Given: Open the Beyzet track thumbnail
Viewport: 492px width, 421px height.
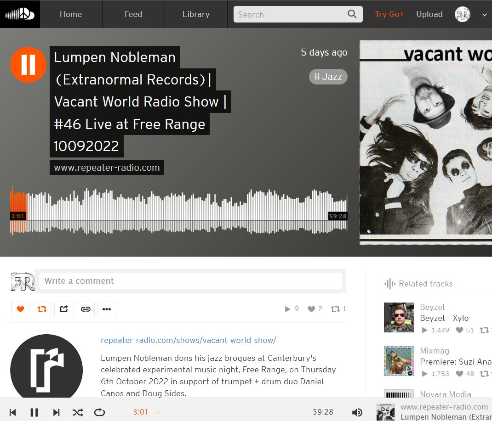Looking at the screenshot, I should pyautogui.click(x=399, y=317).
